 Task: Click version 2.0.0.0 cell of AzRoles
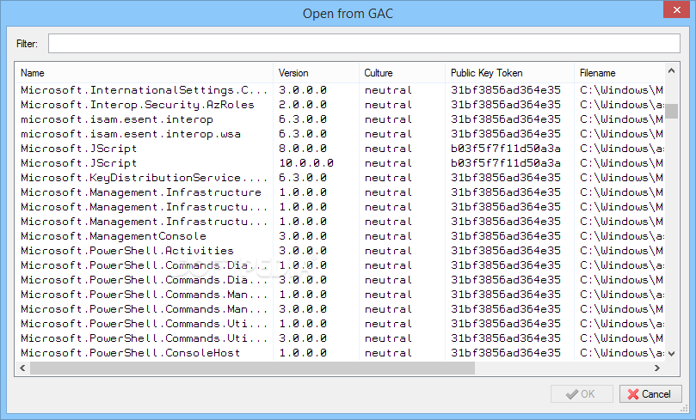point(303,105)
